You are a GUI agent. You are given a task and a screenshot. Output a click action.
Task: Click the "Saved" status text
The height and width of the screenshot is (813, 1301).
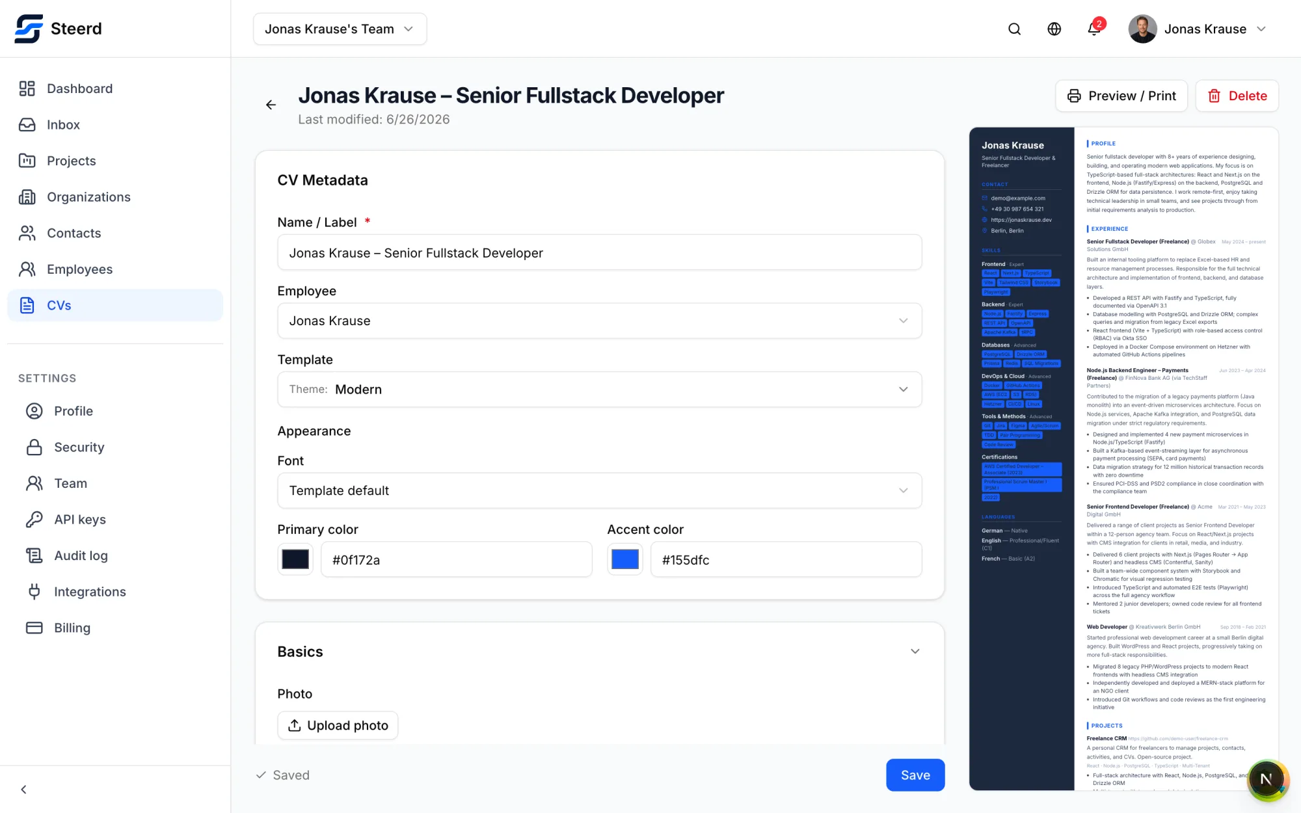(x=291, y=775)
